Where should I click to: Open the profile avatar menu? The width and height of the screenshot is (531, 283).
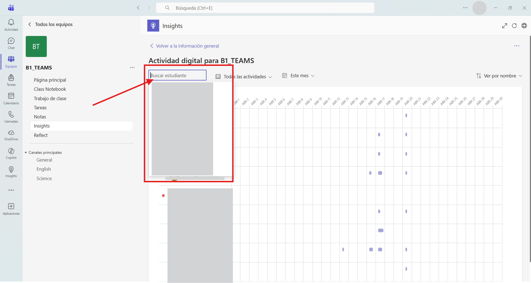point(480,8)
